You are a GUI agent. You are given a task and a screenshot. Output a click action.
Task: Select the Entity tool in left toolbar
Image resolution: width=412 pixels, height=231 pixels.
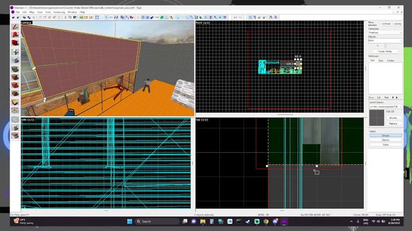(15, 52)
